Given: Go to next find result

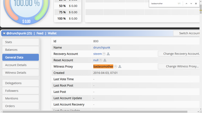Looking at the screenshot, I should (x=191, y=3).
